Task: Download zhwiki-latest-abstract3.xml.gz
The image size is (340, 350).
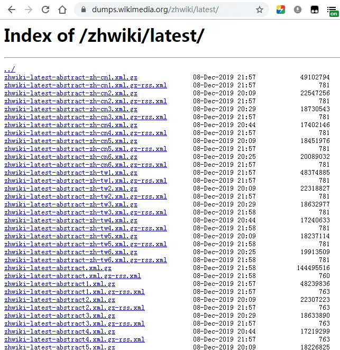Action: (60, 316)
